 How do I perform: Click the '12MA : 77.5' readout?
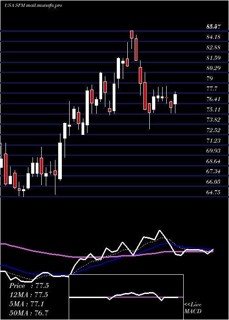(29, 295)
